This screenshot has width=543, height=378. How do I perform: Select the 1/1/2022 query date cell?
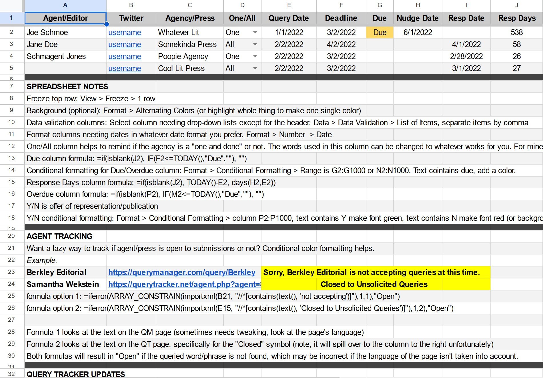289,33
